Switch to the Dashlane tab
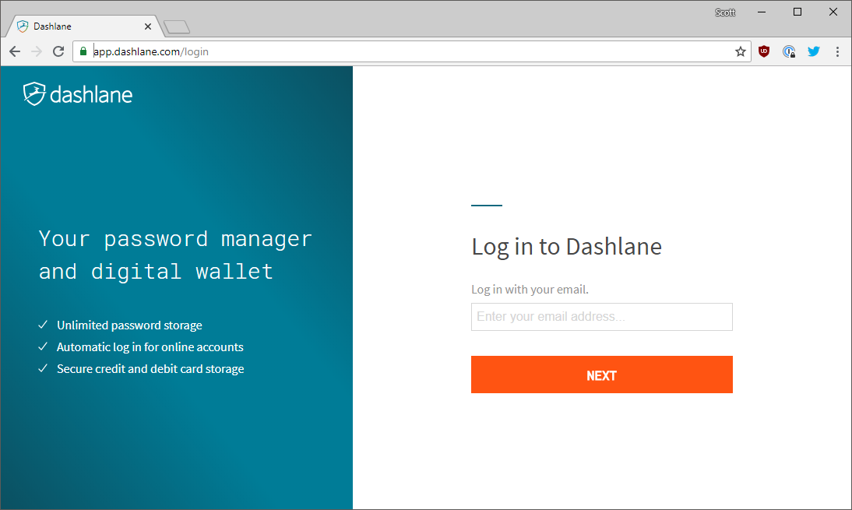The height and width of the screenshot is (510, 852). [78, 26]
